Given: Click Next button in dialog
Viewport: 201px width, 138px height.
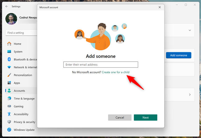Looking at the screenshot, I should pos(145,117).
